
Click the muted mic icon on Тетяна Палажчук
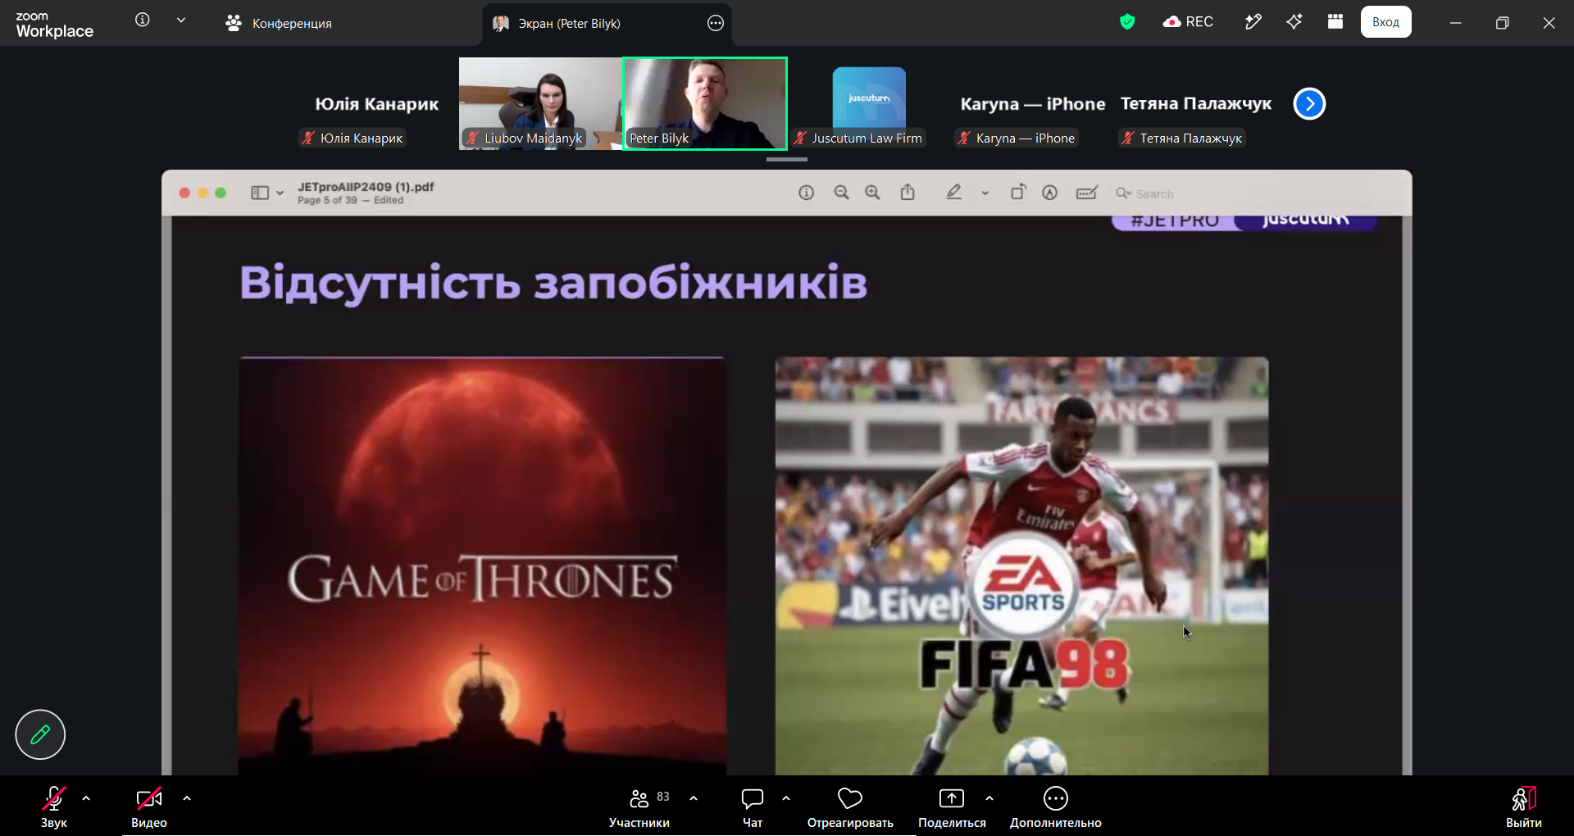[1128, 139]
